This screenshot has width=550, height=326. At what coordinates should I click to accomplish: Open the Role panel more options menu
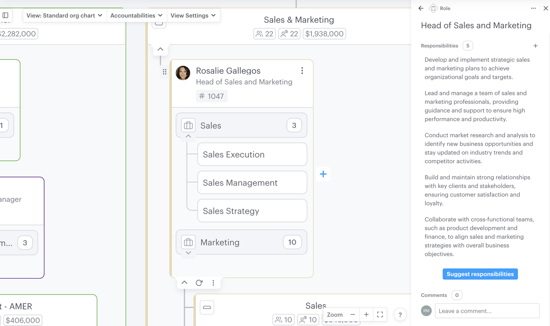point(533,8)
